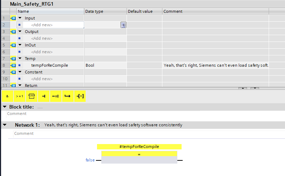Open branch with arrow icon

[x=68, y=96]
